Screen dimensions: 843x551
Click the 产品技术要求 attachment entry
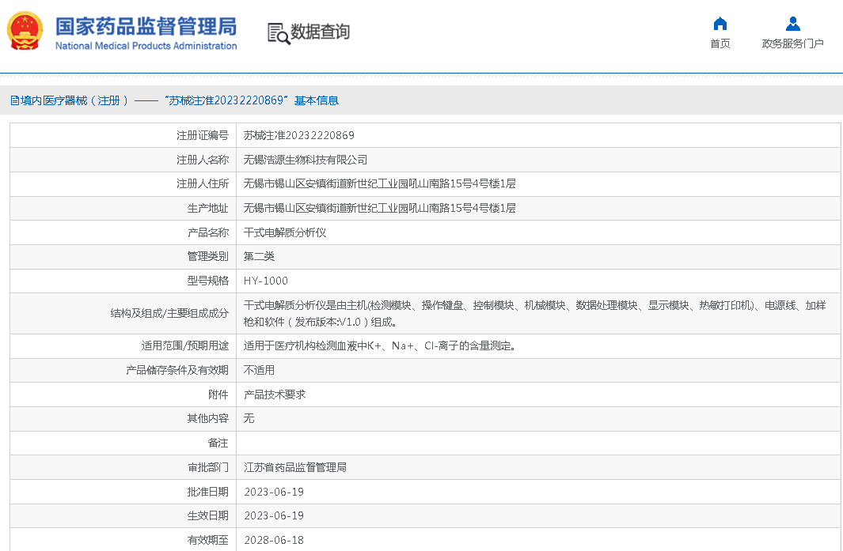(x=274, y=394)
